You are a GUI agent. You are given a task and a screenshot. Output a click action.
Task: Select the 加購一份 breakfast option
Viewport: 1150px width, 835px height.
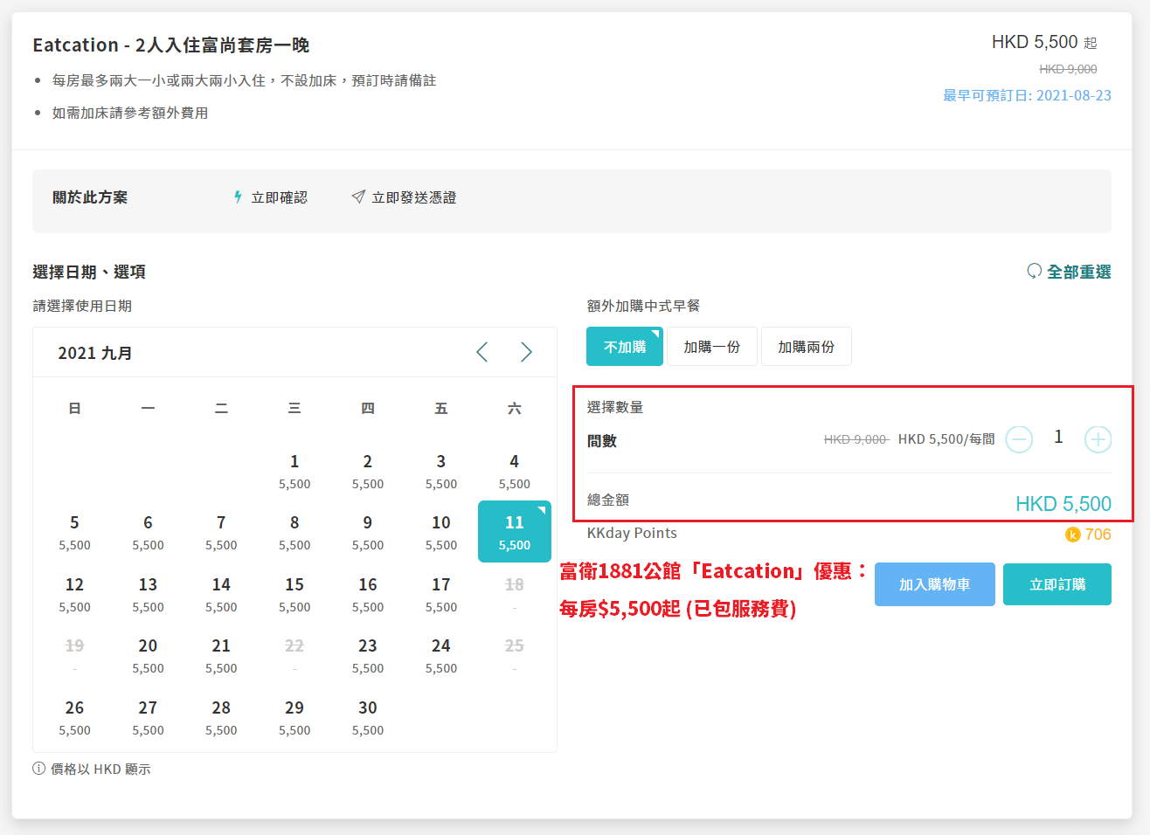point(712,347)
